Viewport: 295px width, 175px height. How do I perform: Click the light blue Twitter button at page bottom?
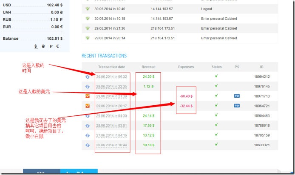click(79, 172)
